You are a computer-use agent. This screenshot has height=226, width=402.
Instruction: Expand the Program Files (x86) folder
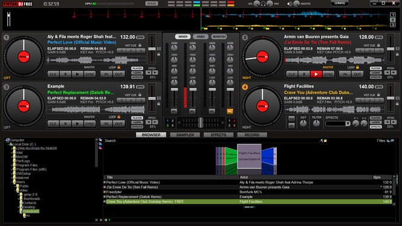(12, 169)
